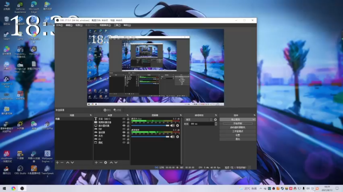Enable 工作室模式 studio mode
343x192 pixels.
tap(238, 131)
